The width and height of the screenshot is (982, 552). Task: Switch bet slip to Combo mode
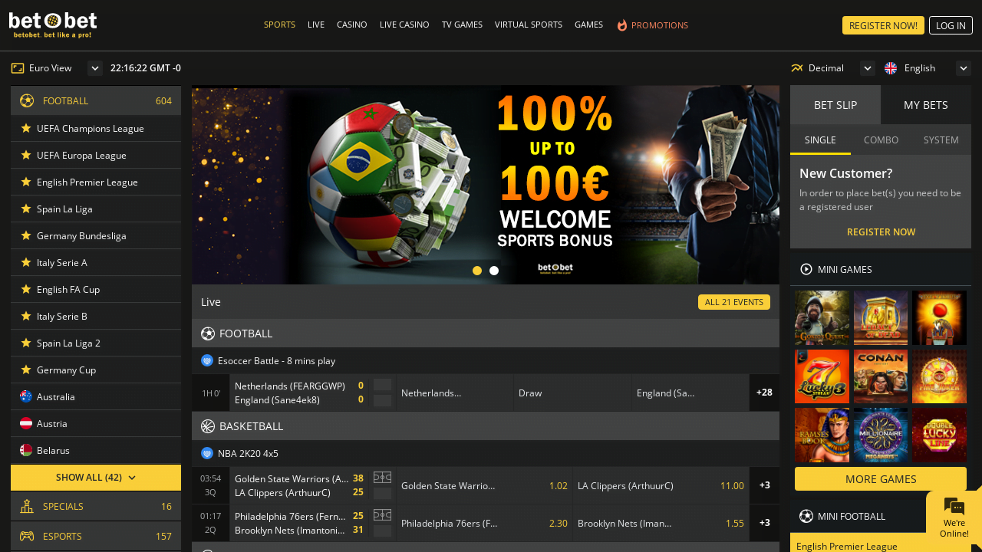tap(881, 140)
